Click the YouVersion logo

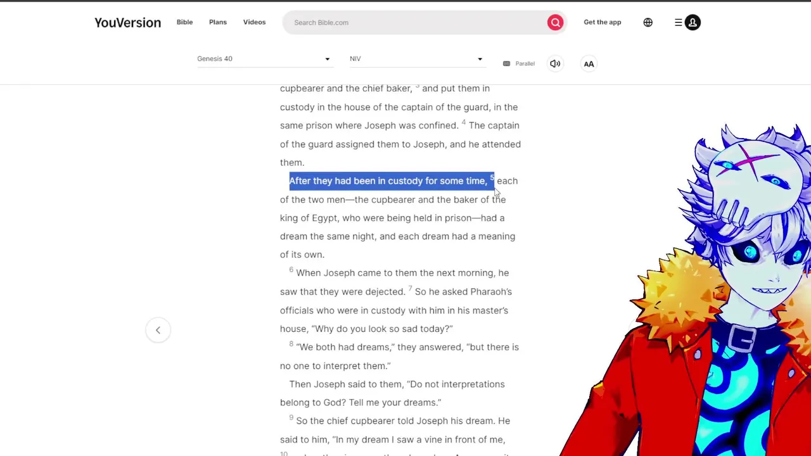pos(127,23)
